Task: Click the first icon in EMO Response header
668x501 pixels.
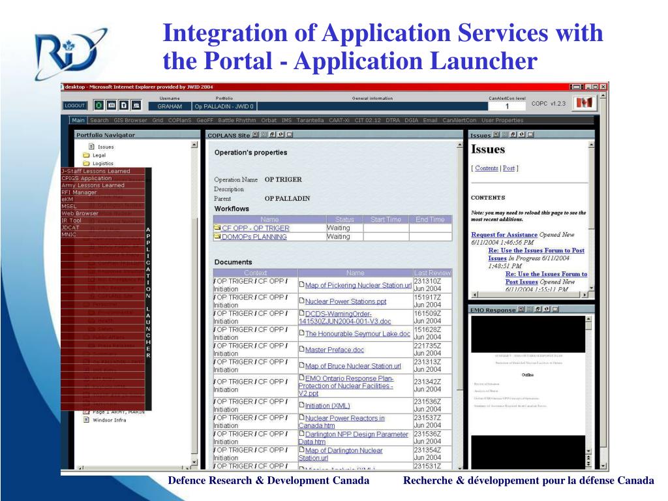Action: coord(521,309)
